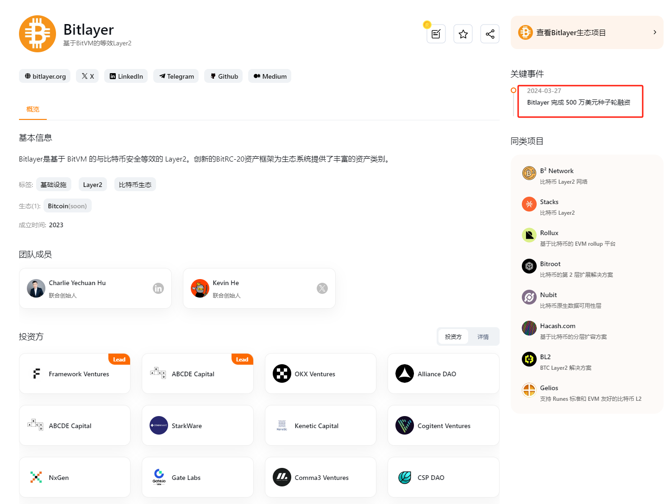Open the edit/submit info icon button
Viewport: 664px width, 504px height.
[436, 34]
